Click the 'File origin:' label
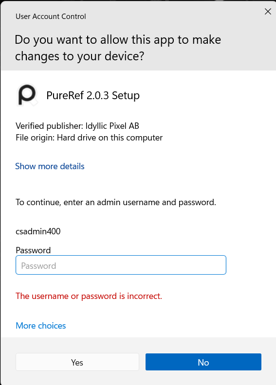276x385 pixels. coord(35,138)
